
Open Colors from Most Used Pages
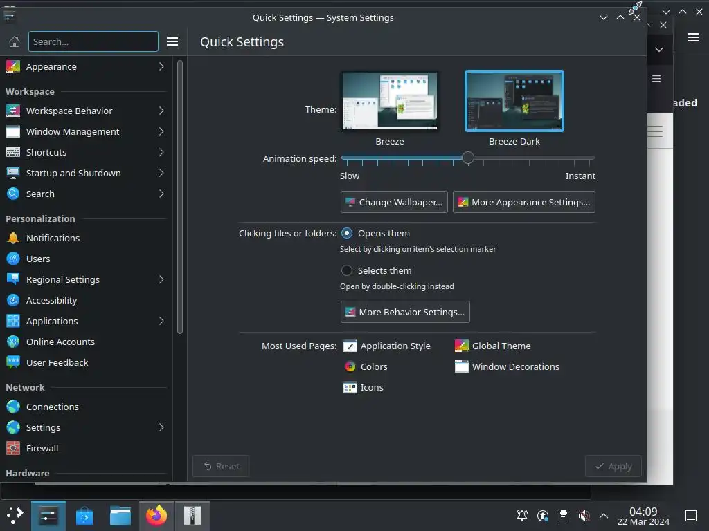[x=366, y=366]
